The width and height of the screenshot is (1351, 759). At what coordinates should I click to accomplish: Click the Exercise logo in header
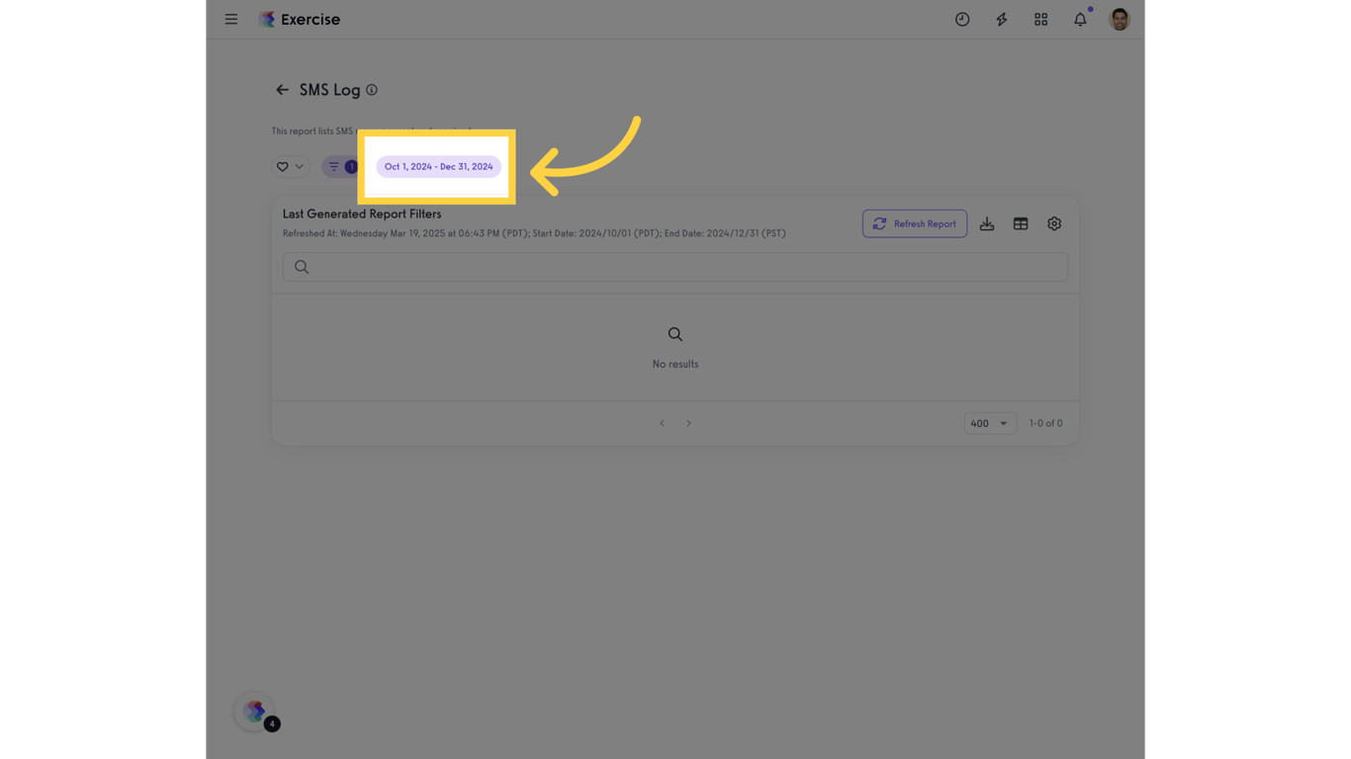(x=299, y=20)
